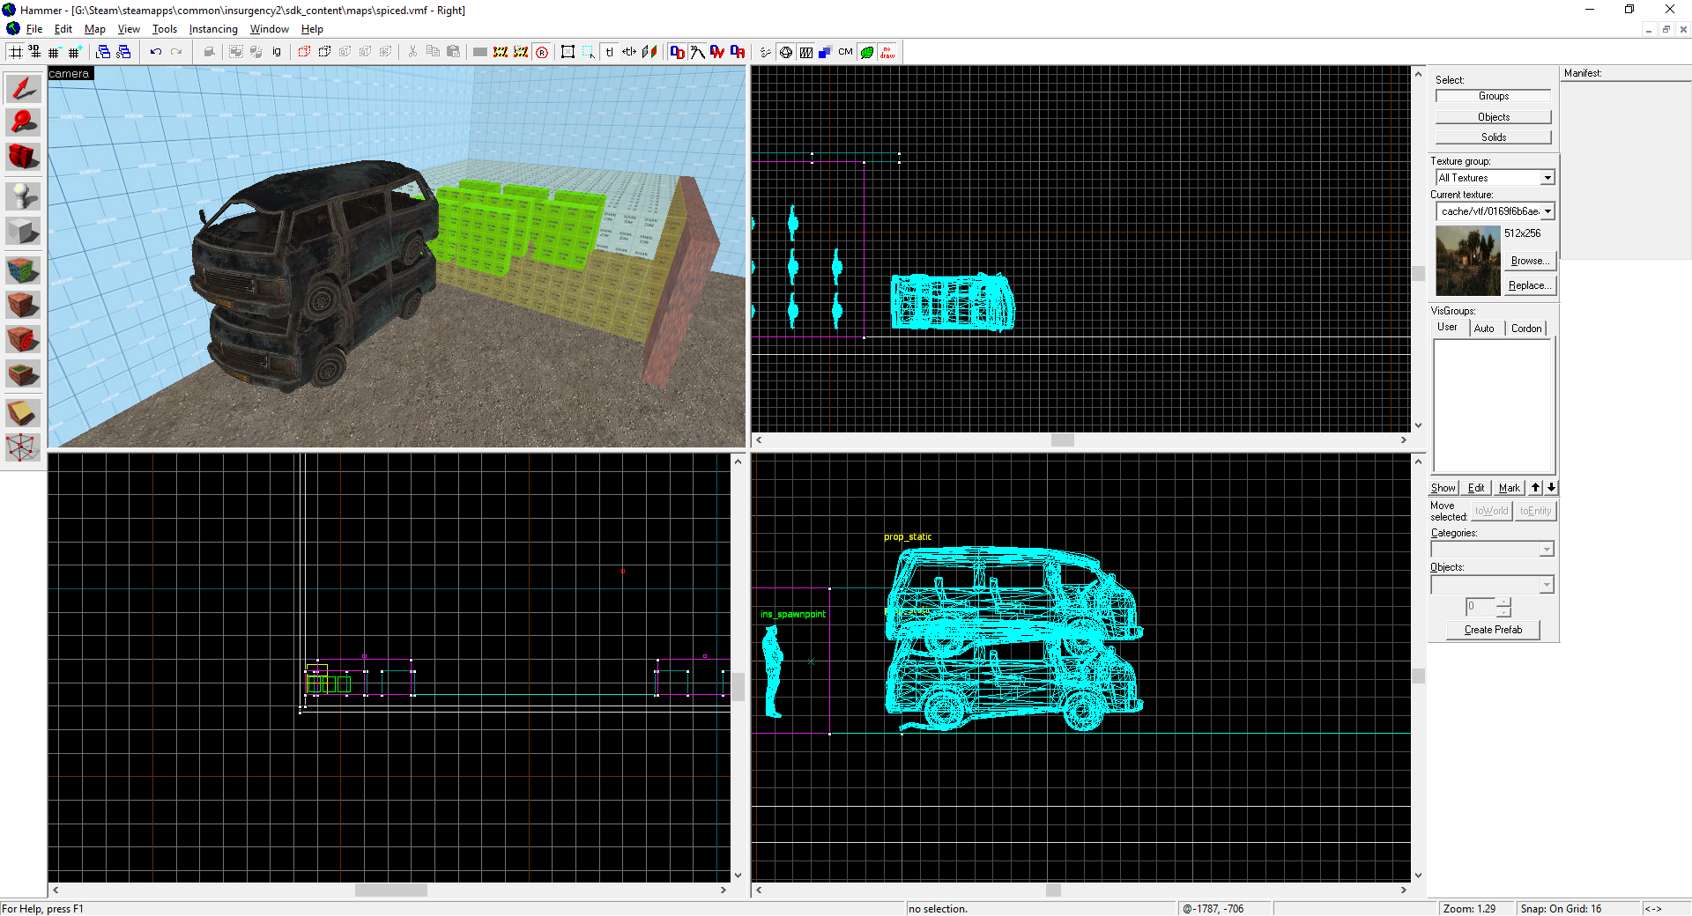Viewport: 1692px width, 916px height.
Task: Toggle the Cordon bounds hazard icon
Action: 501,52
